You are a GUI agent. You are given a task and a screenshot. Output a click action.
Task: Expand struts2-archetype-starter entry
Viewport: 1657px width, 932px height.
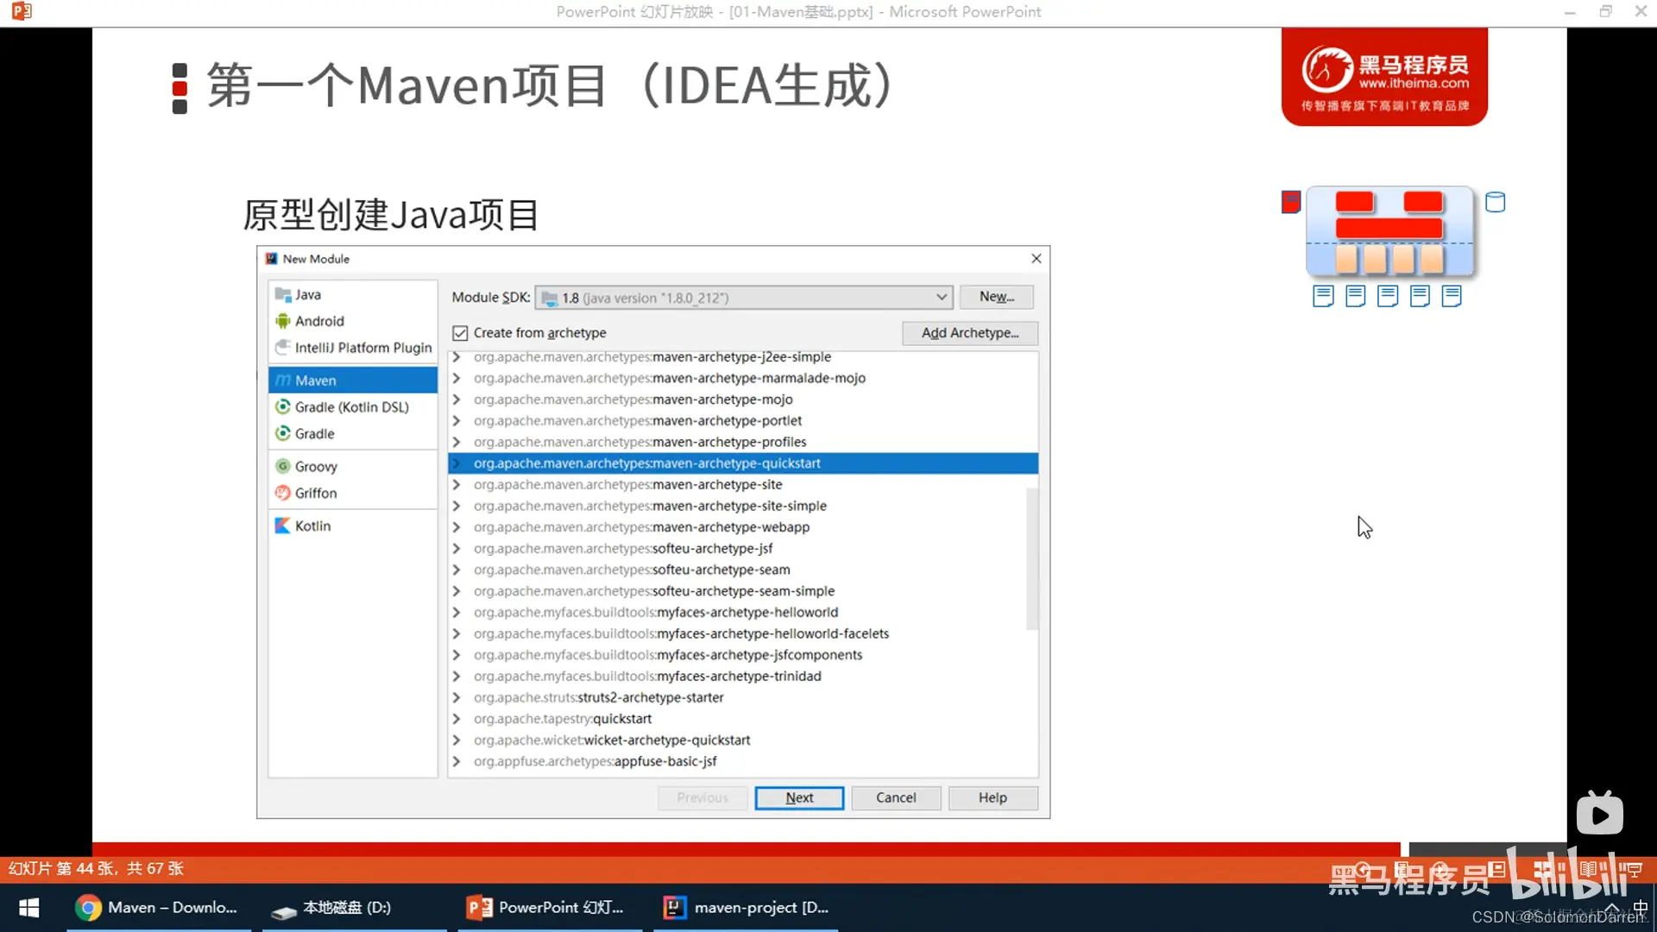point(457,697)
